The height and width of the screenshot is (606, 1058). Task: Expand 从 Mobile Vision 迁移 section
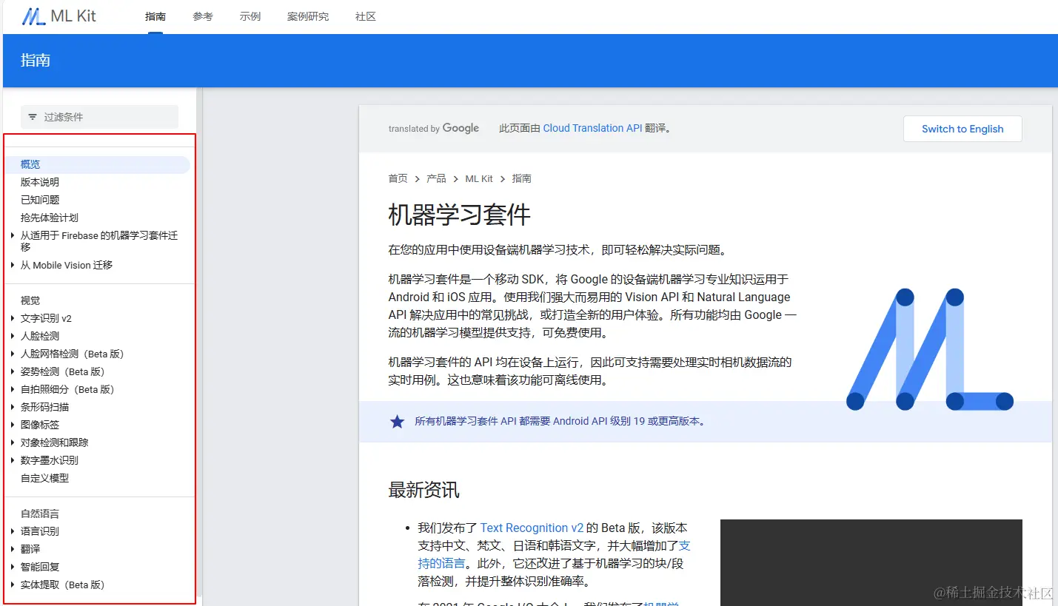click(13, 265)
